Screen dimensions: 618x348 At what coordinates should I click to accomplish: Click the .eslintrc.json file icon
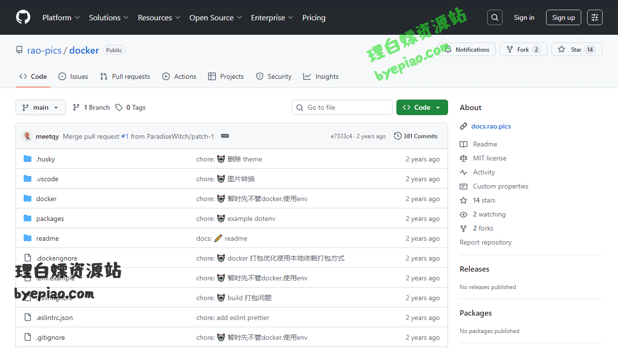click(28, 318)
